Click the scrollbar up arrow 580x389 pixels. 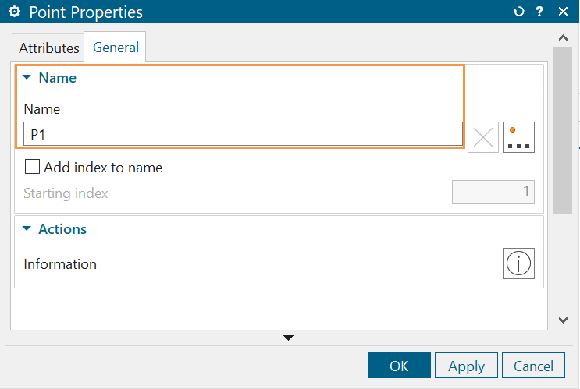[563, 37]
